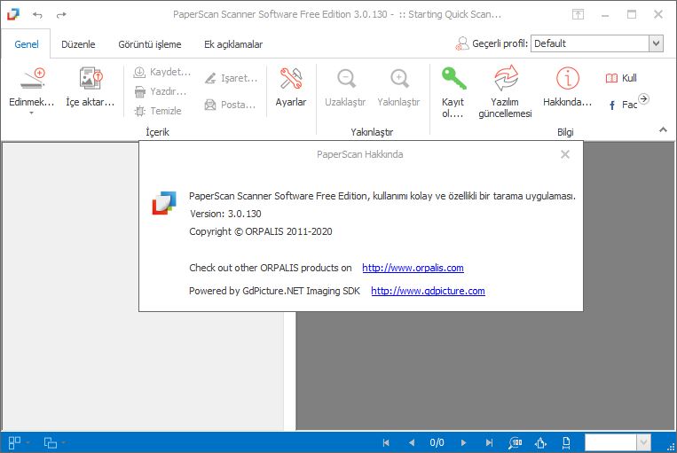Open the http://www.gdpicture.com link
Viewport: 677px width, 453px height.
pyautogui.click(x=428, y=291)
